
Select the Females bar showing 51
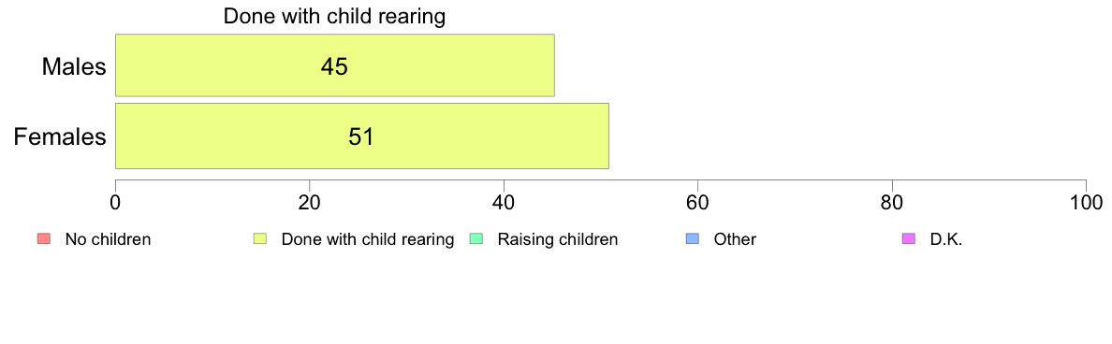361,136
